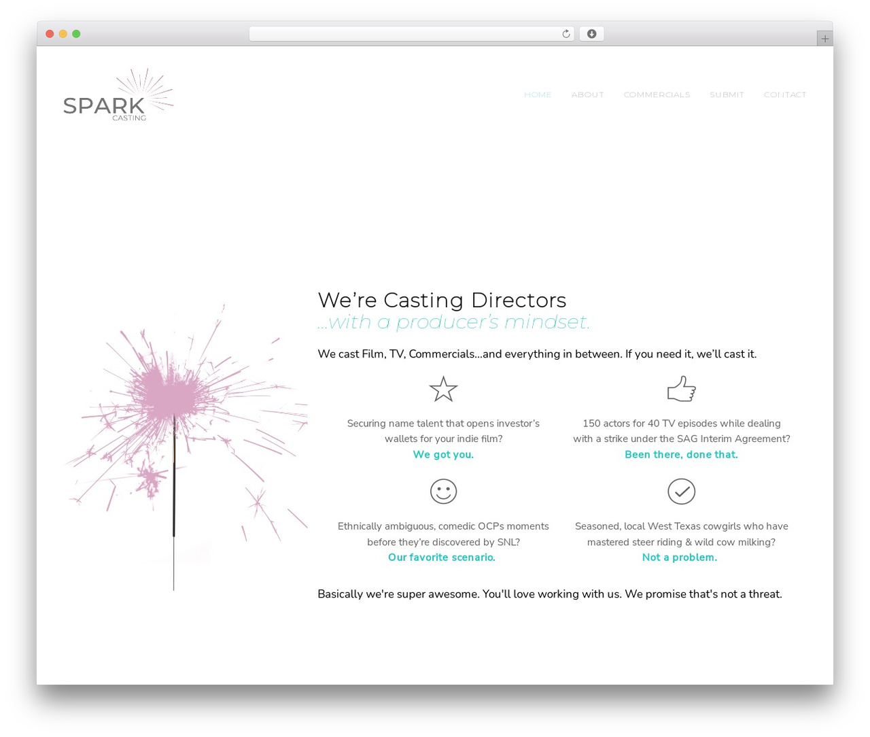870x737 pixels.
Task: Click the thumbs-up icon
Action: click(682, 388)
